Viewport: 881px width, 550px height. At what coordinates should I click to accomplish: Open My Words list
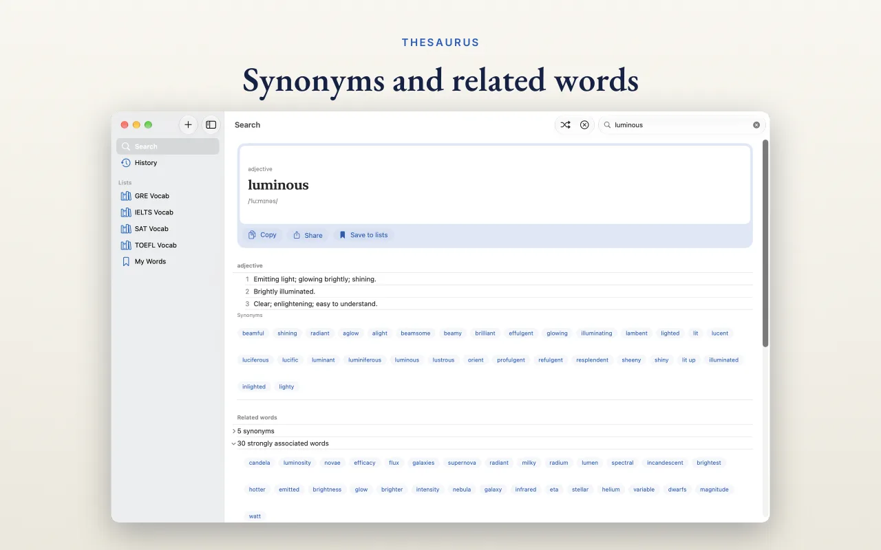pyautogui.click(x=168, y=262)
